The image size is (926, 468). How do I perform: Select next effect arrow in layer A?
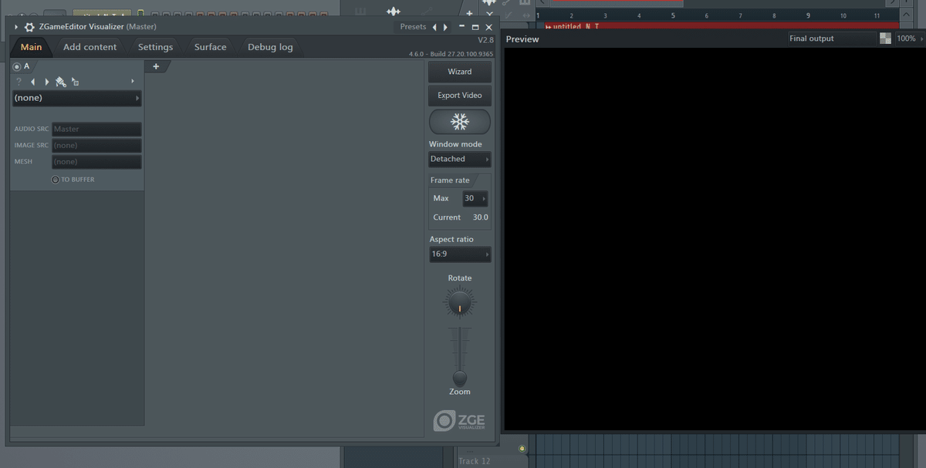point(46,82)
